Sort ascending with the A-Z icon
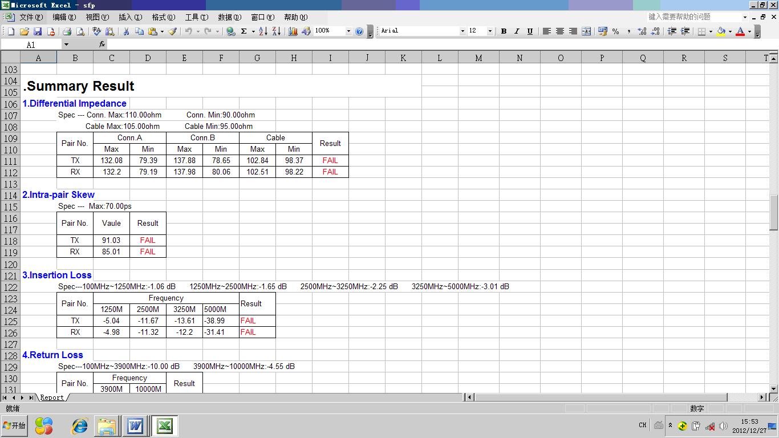The width and height of the screenshot is (779, 438). (263, 31)
